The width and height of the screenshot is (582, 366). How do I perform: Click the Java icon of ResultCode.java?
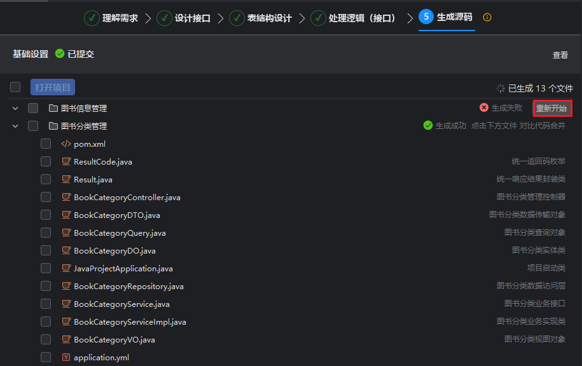[66, 162]
